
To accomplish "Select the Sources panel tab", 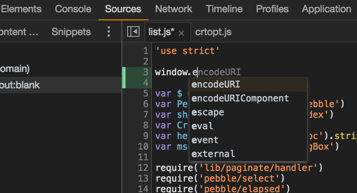I will point(123,9).
